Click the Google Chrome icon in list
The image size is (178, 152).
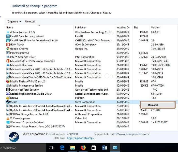[x=8, y=48]
